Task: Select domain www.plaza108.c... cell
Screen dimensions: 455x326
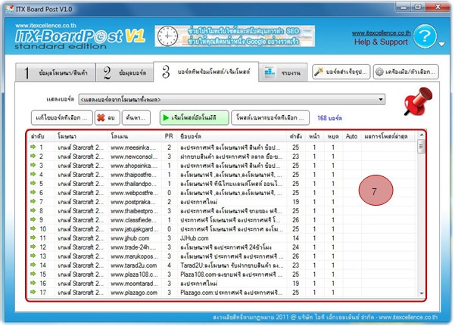Action: point(134,275)
